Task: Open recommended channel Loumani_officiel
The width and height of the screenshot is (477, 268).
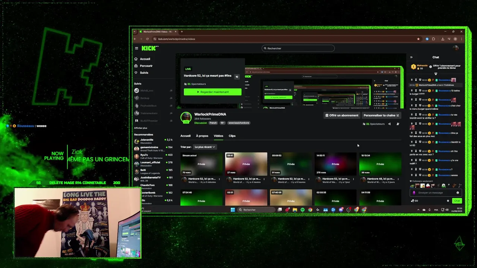Action: click(154, 164)
